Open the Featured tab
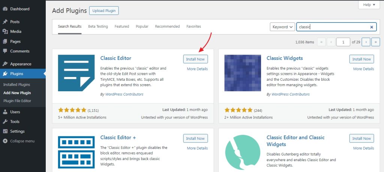This screenshot has height=172, width=384. 122,27
